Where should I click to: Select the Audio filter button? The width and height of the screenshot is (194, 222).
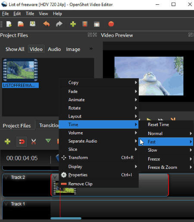pyautogui.click(x=54, y=49)
